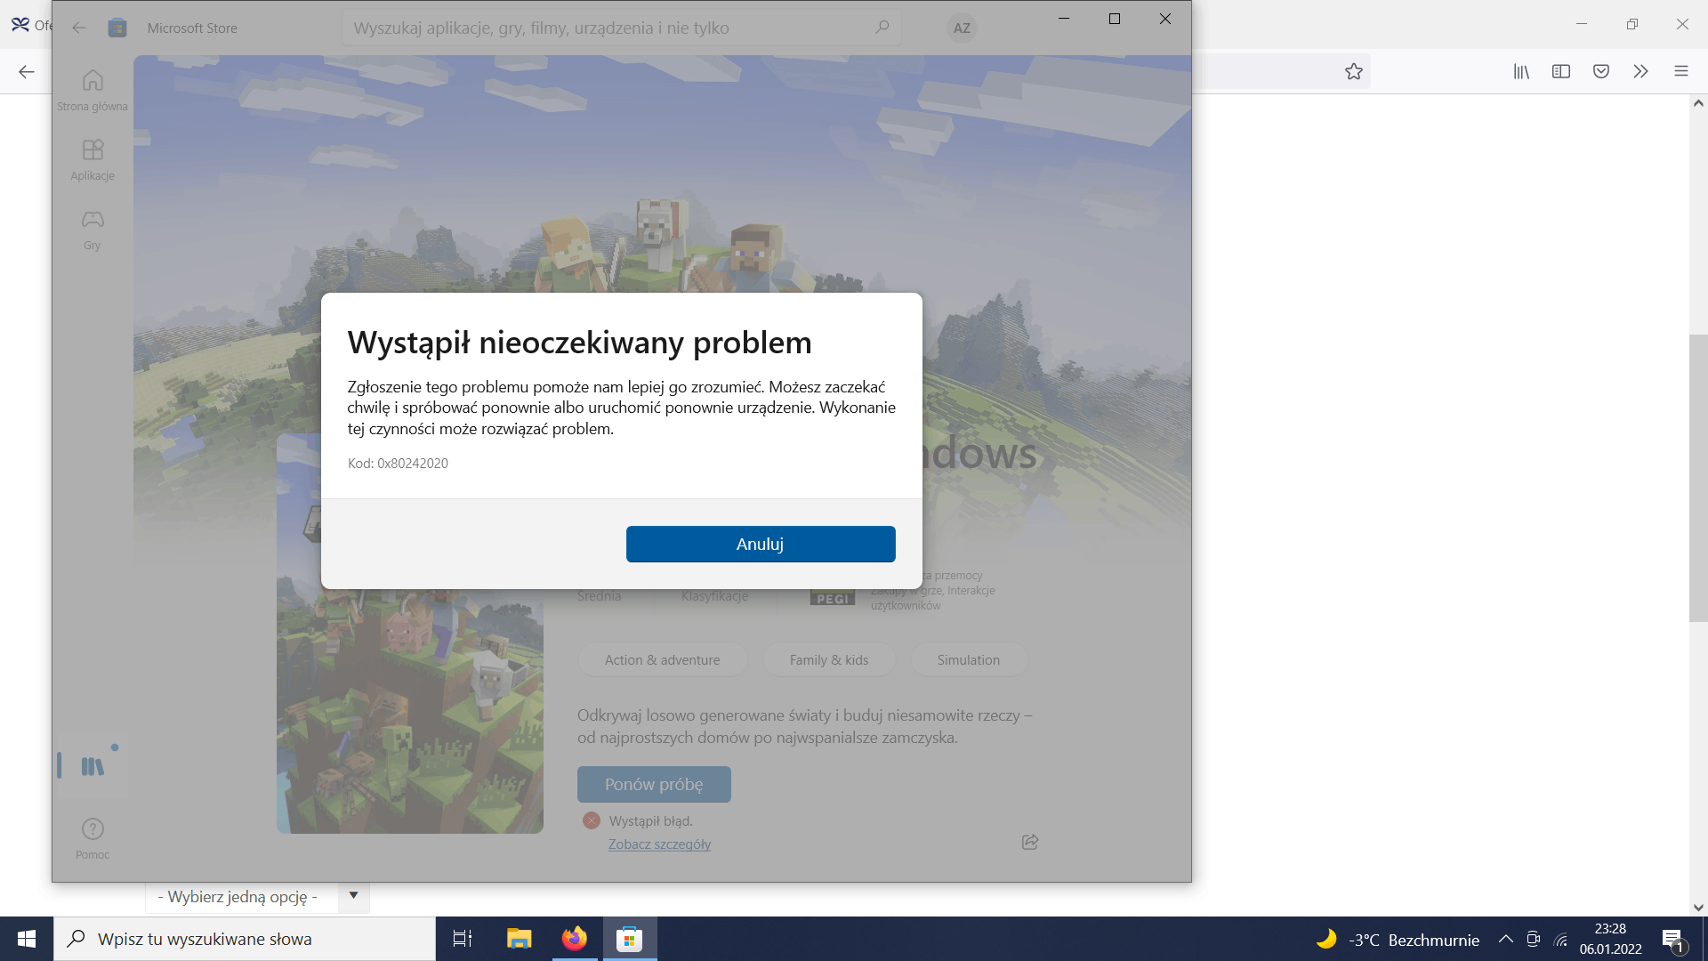
Task: Expand Firefox more tools chevron
Action: click(1641, 71)
